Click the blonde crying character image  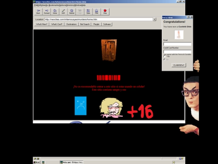click(111, 108)
